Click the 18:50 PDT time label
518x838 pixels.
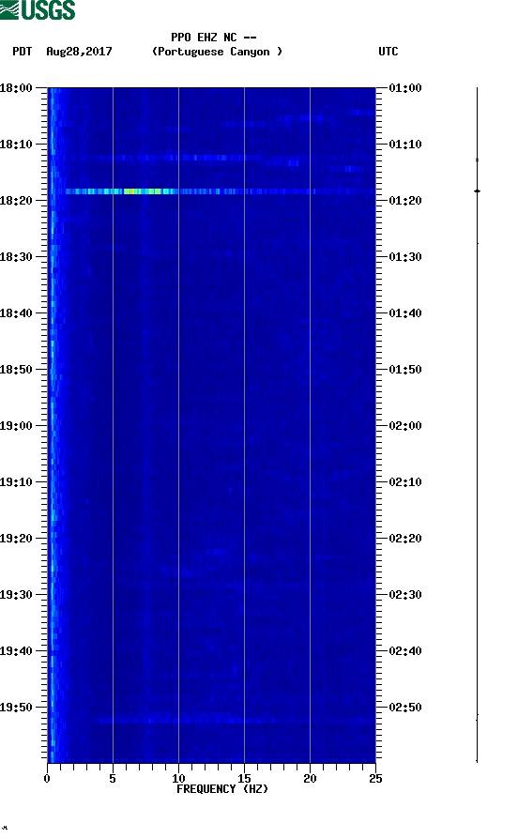point(16,370)
